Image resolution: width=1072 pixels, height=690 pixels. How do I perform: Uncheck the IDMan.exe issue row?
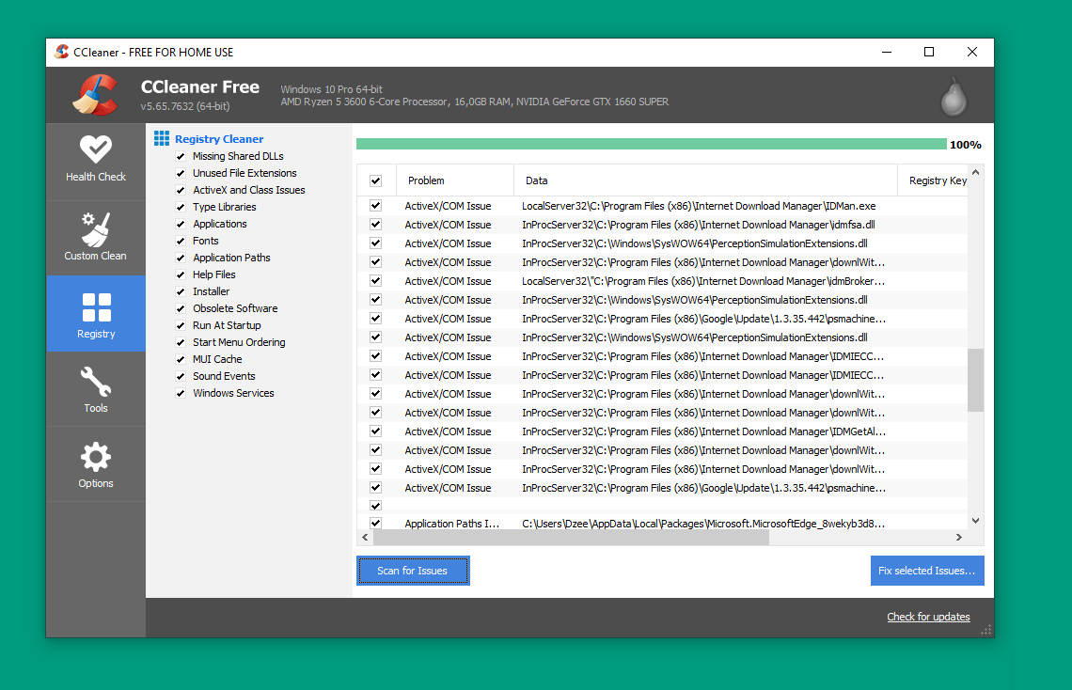[375, 206]
